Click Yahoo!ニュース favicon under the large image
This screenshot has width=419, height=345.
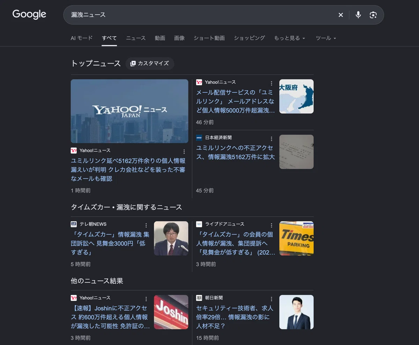[74, 151]
